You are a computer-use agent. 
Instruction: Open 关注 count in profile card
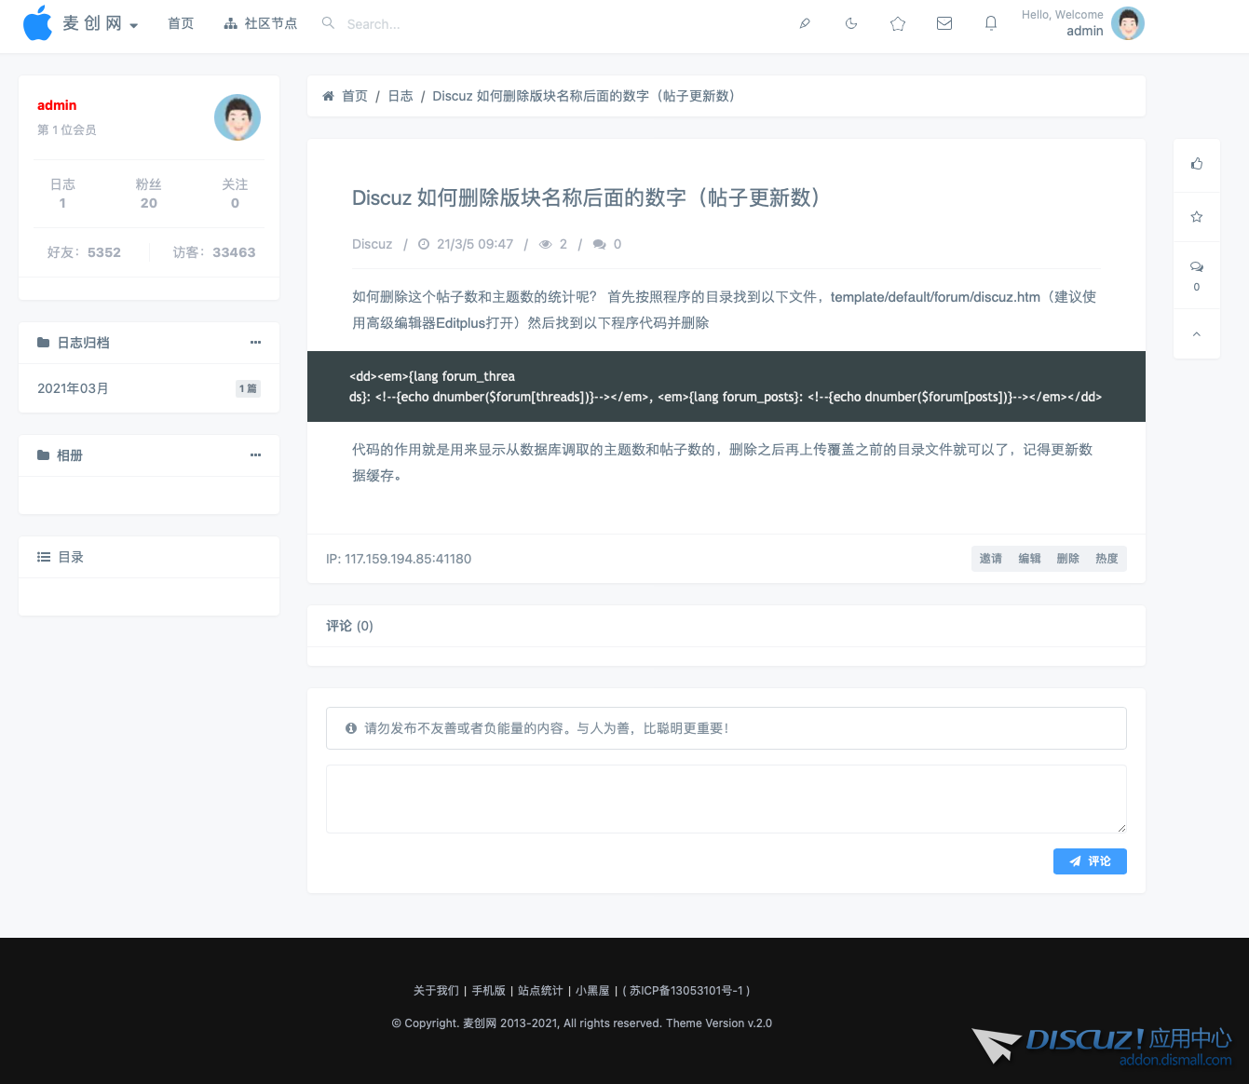pyautogui.click(x=235, y=194)
